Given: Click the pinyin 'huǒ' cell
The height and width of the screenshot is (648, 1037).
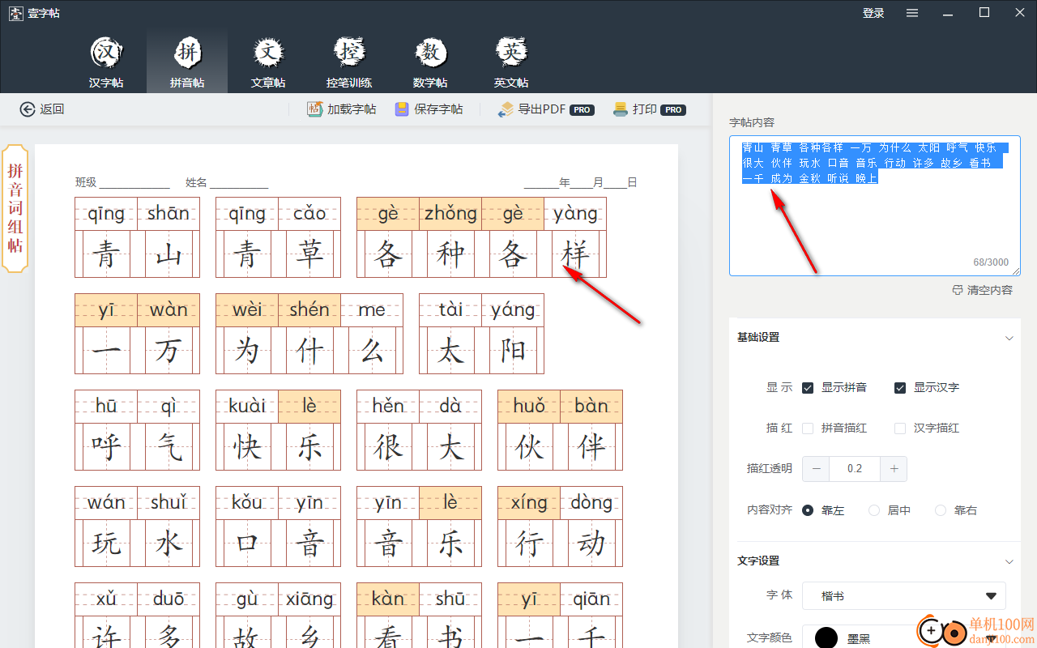Looking at the screenshot, I should tap(529, 407).
